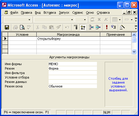Click the Save macro floppy icon
Screen dimensions: 139x116
point(7,27)
